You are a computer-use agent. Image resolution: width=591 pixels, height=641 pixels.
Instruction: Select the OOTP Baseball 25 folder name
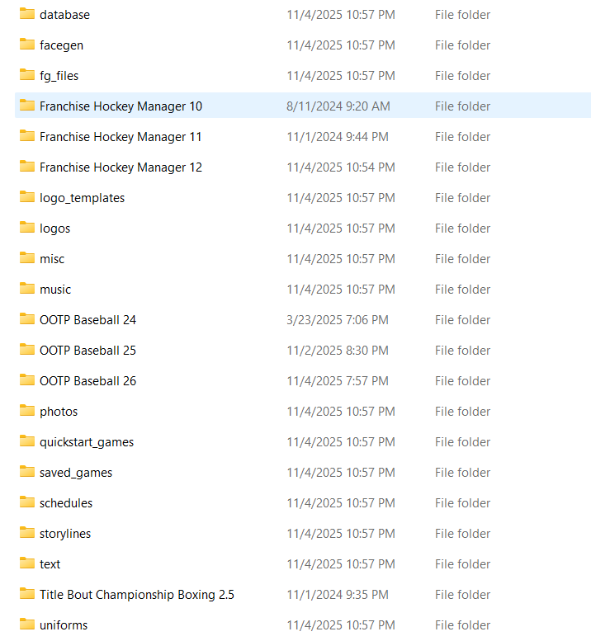(87, 350)
